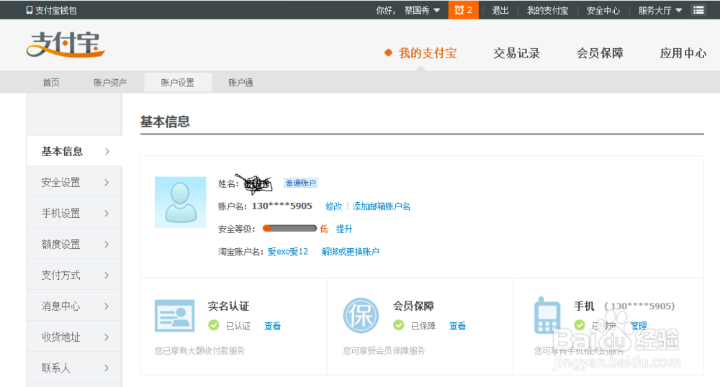Click 修改 link next to account name
The image size is (720, 387).
334,206
